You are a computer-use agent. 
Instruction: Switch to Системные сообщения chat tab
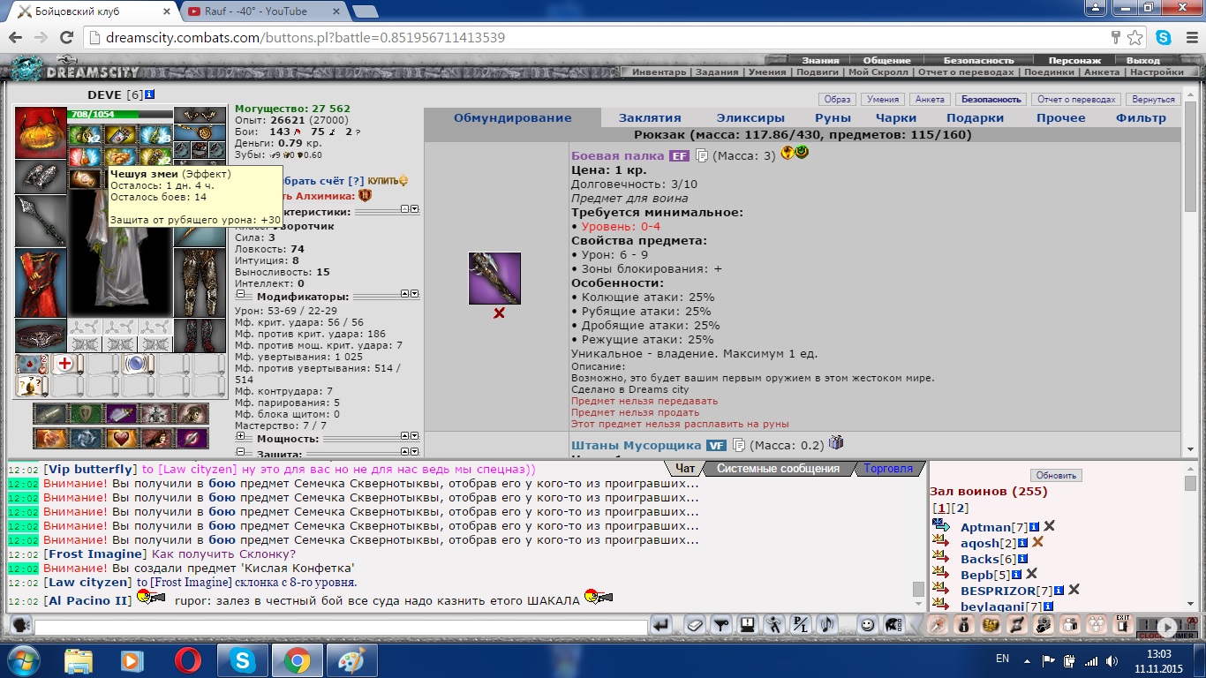tap(778, 469)
